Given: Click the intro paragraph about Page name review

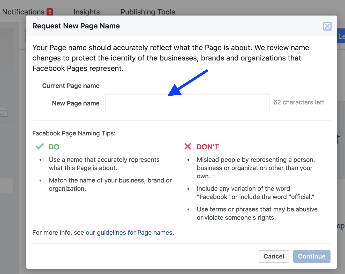Looking at the screenshot, I should click(171, 58).
